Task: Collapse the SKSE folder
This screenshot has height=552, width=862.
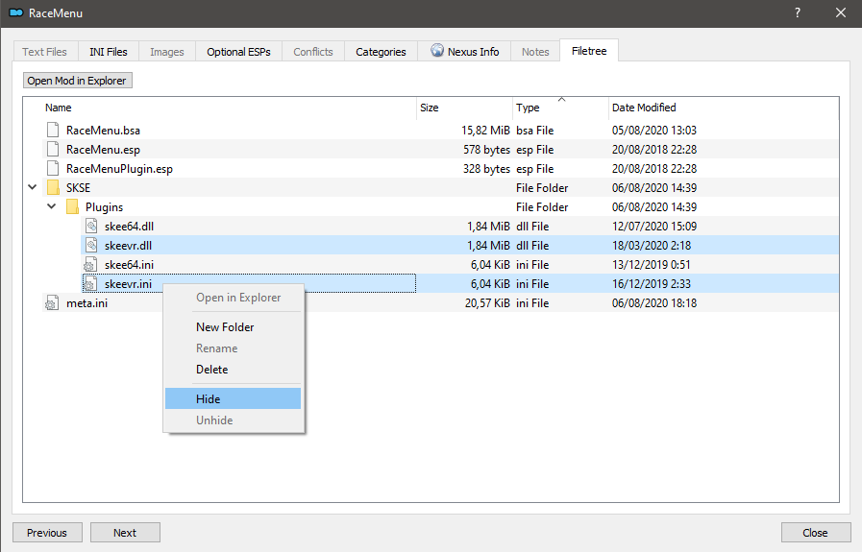Action: 33,187
